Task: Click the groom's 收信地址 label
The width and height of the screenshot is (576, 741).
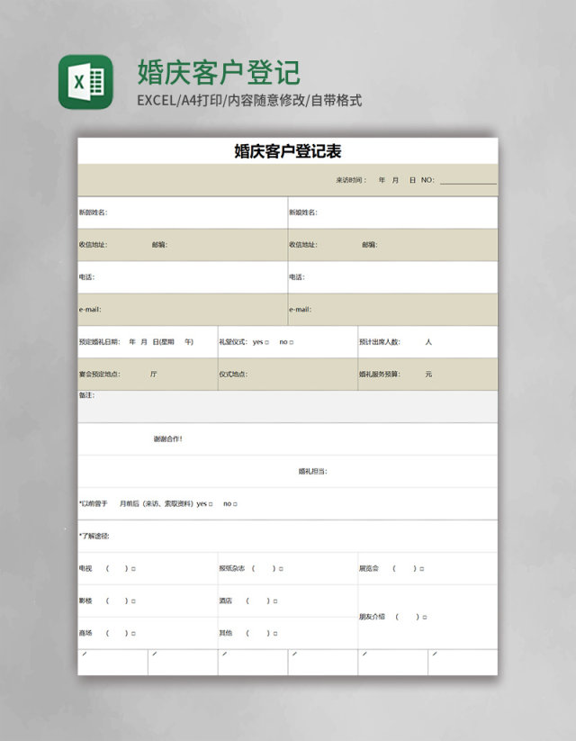Action: pyautogui.click(x=93, y=245)
